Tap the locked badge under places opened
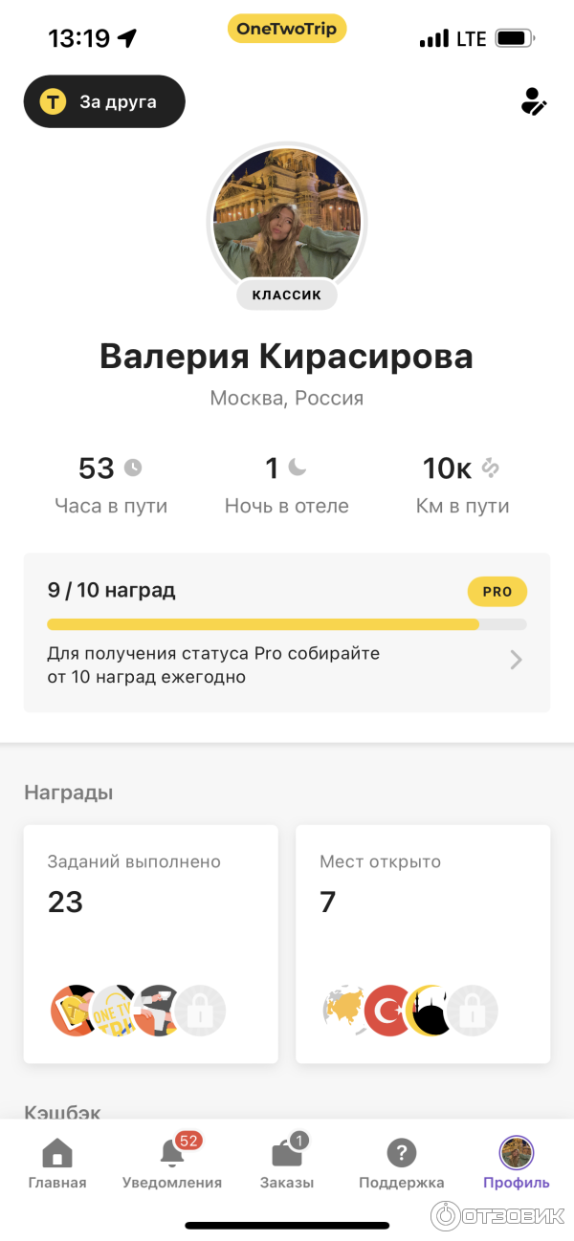Viewport: 574px width, 1241px height. point(473,1011)
